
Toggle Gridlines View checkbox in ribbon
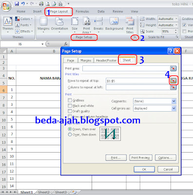(184, 25)
